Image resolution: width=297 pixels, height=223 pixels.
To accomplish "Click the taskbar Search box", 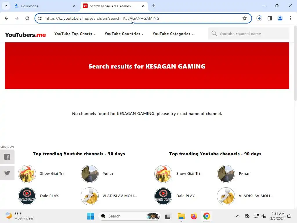I will 129,216.
